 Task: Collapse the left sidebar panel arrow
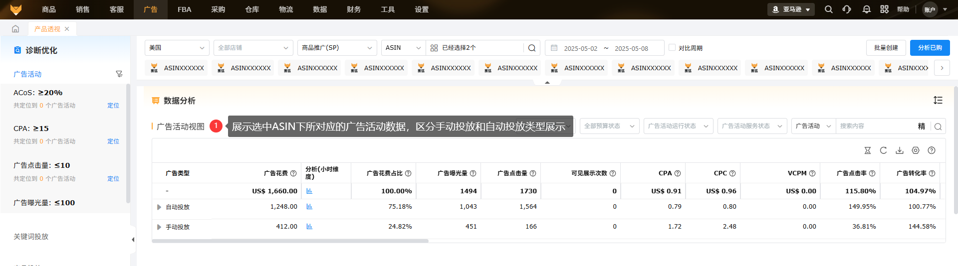[133, 240]
